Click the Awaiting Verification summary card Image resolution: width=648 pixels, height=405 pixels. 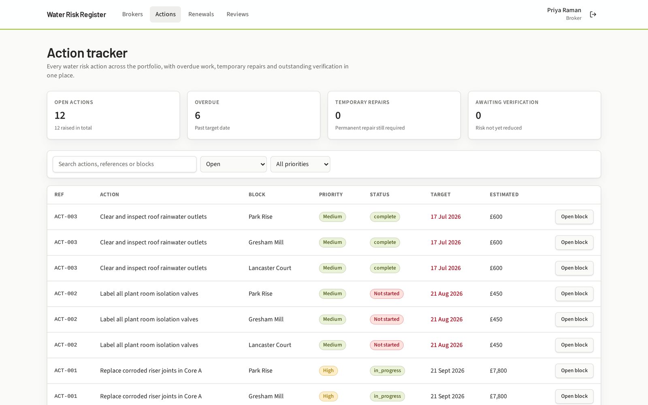tap(534, 115)
